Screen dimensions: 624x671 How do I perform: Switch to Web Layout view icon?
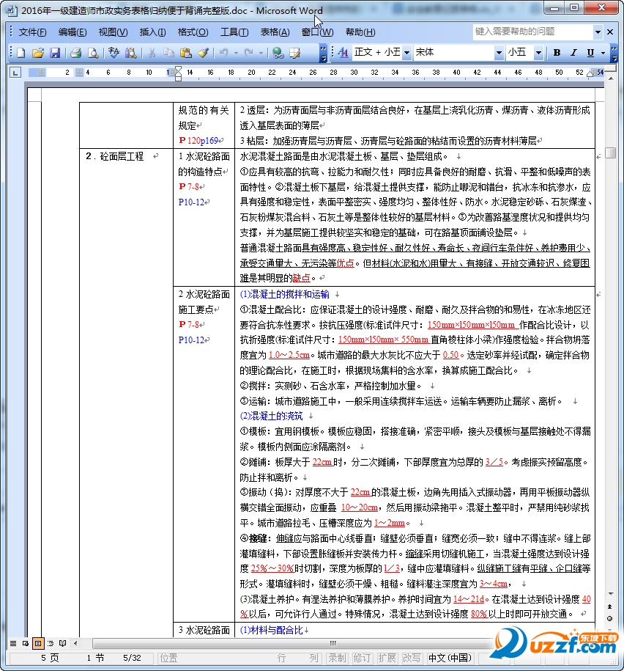click(26, 642)
